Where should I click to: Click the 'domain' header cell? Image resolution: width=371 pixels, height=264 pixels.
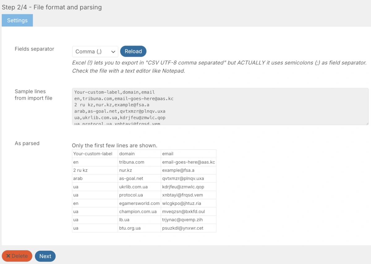tap(139, 154)
